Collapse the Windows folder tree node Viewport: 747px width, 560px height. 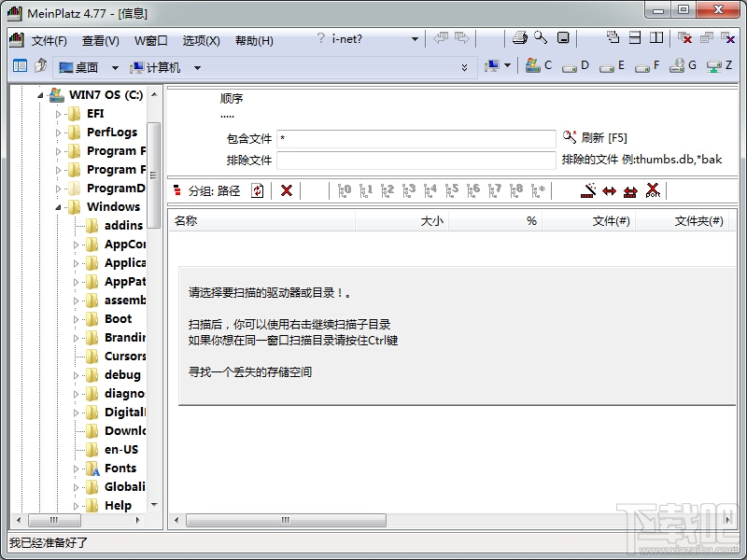point(58,207)
